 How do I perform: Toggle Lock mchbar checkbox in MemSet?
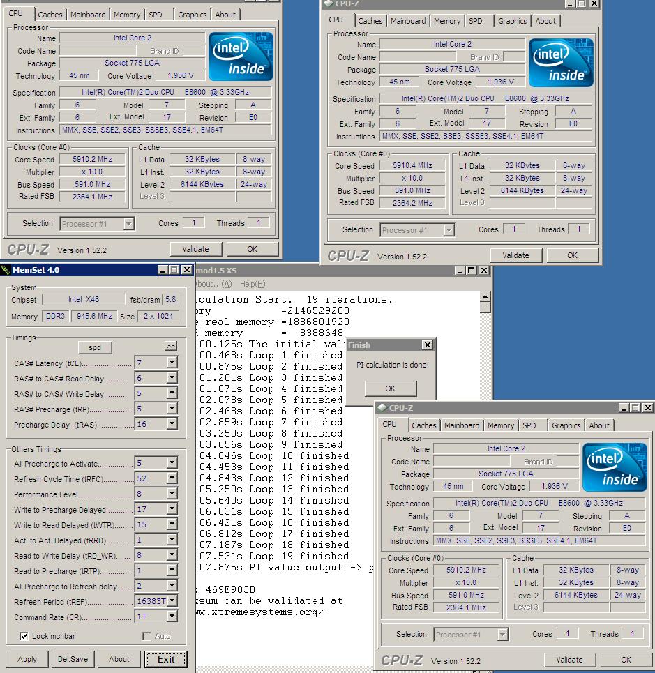24,636
